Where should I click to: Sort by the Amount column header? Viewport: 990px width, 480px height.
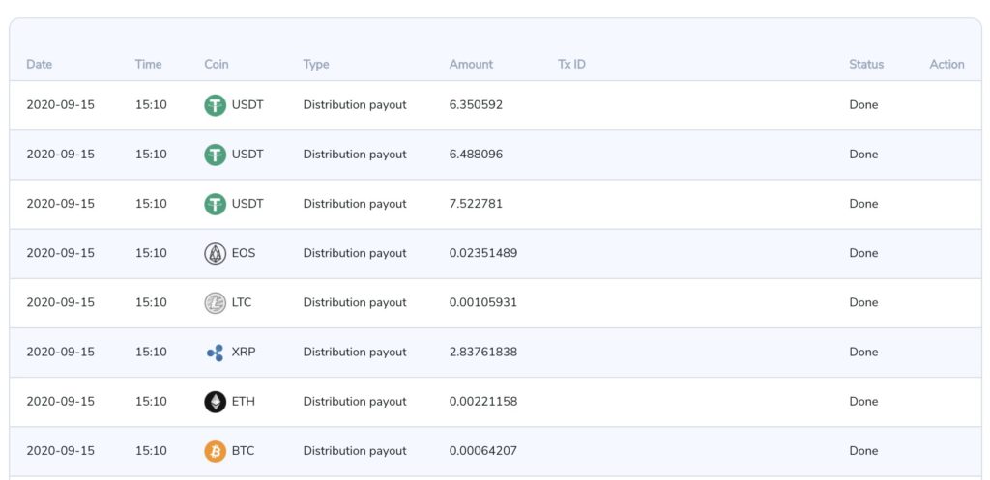tap(471, 65)
